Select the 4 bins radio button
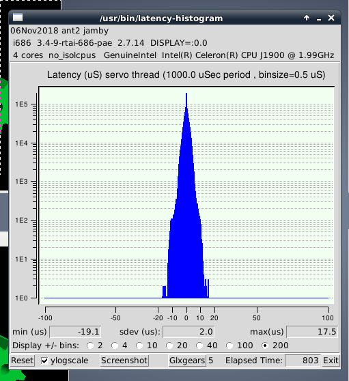This screenshot has height=381, width=349. coord(115,345)
